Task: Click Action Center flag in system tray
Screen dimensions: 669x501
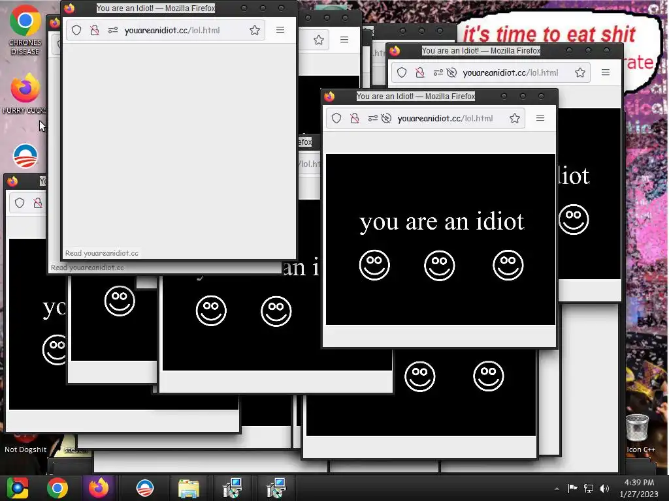Action: click(572, 488)
